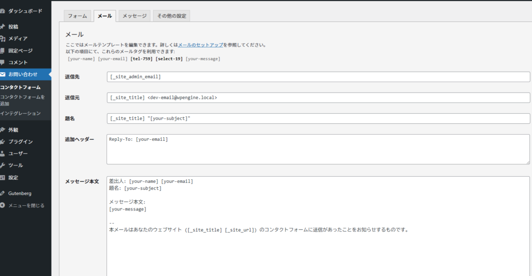The image size is (532, 276).
Task: Click the Pages icon in sidebar
Action: tap(3, 50)
